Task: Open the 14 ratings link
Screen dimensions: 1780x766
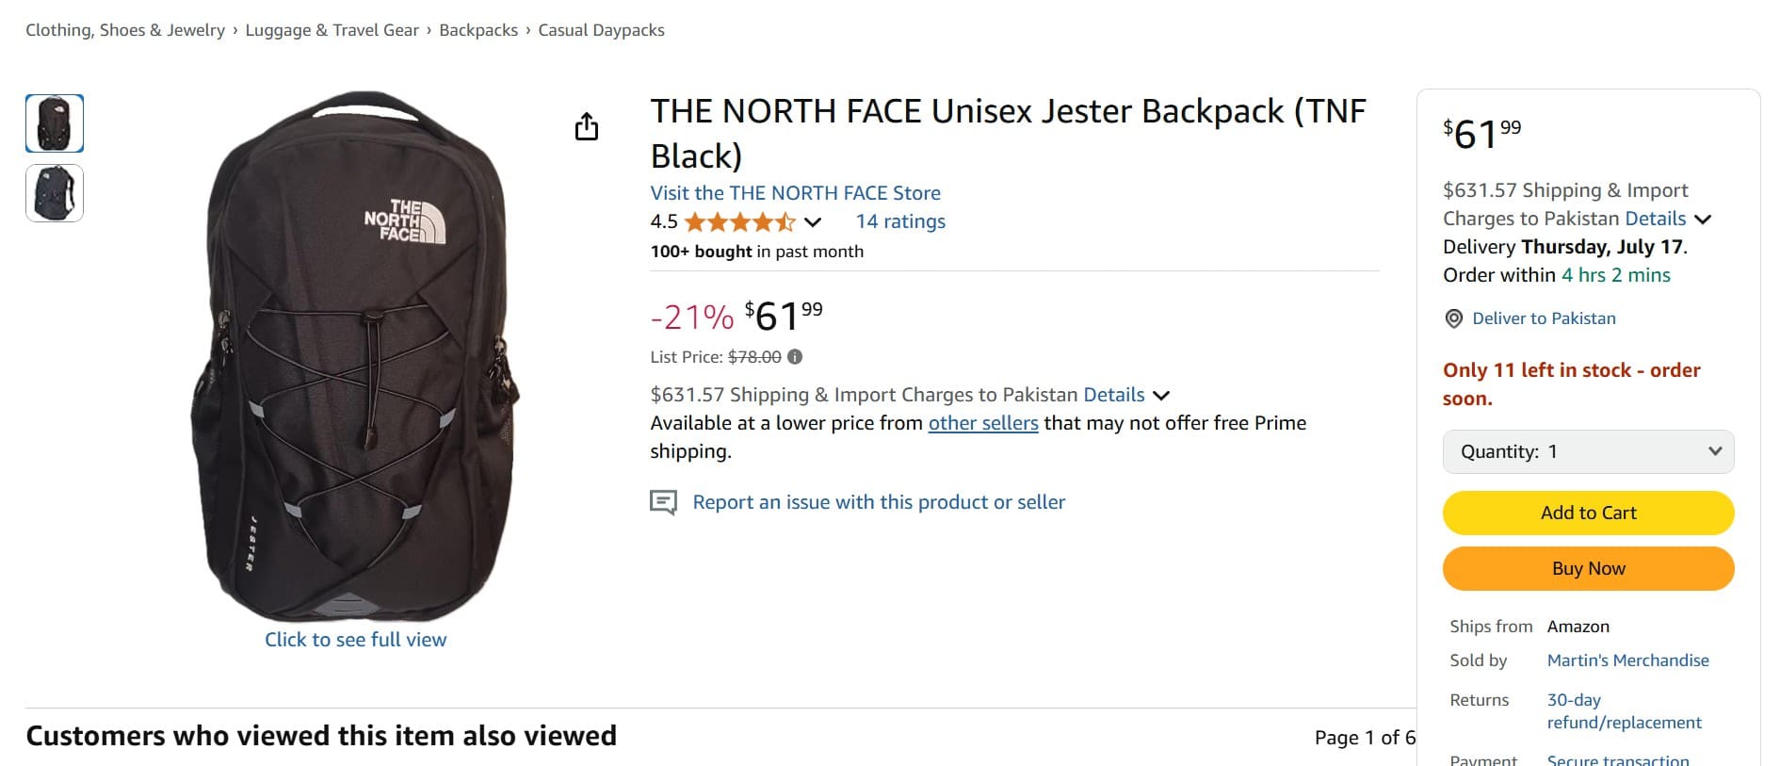Action: click(899, 221)
